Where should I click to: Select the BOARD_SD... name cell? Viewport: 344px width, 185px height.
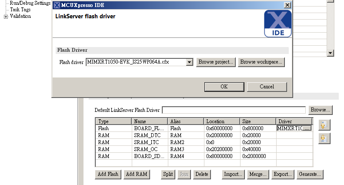click(x=150, y=156)
